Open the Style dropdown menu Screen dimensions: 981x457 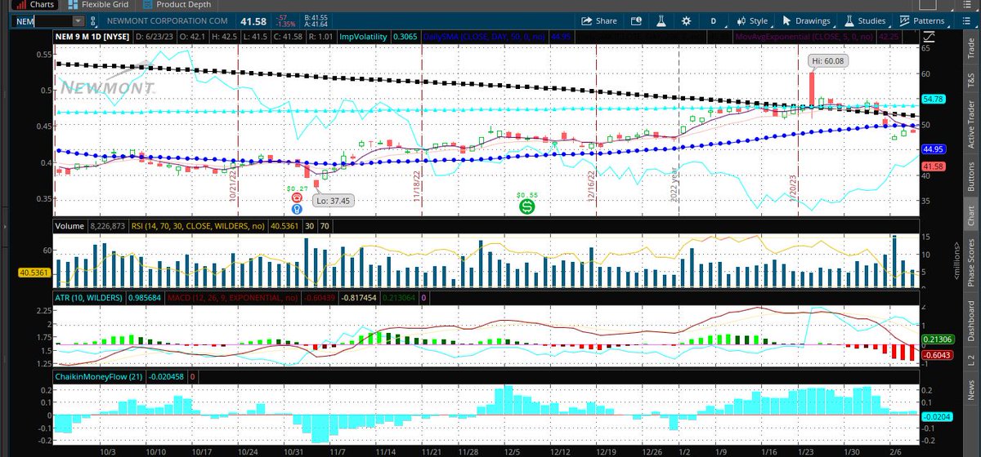coord(753,20)
